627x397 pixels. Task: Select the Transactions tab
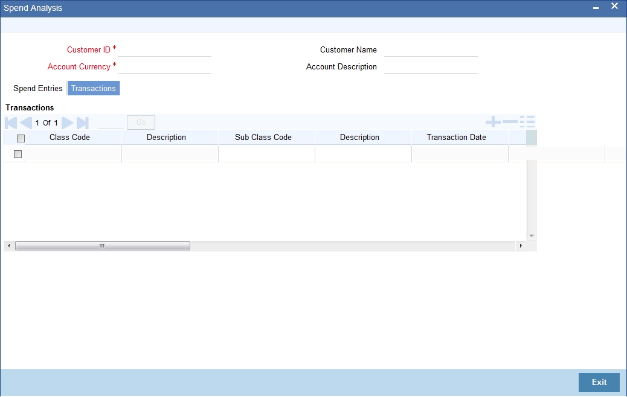(94, 88)
